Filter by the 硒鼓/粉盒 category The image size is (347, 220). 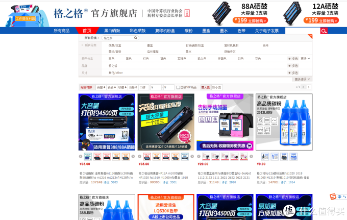[x=115, y=45]
